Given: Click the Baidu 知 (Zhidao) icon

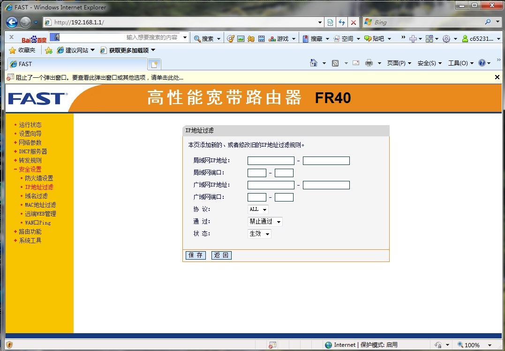Looking at the screenshot, I should 251,38.
